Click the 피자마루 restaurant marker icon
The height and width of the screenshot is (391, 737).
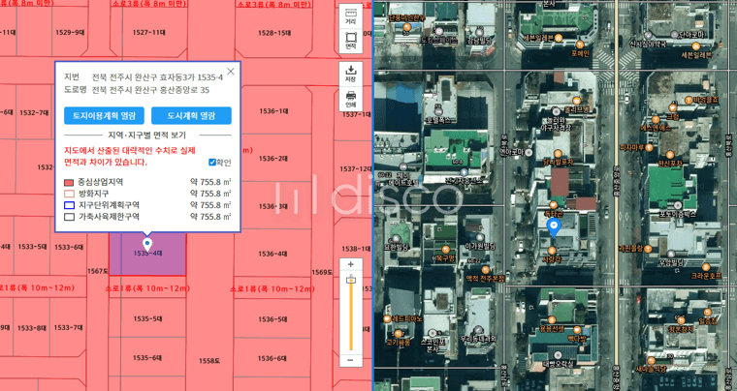coord(649,148)
